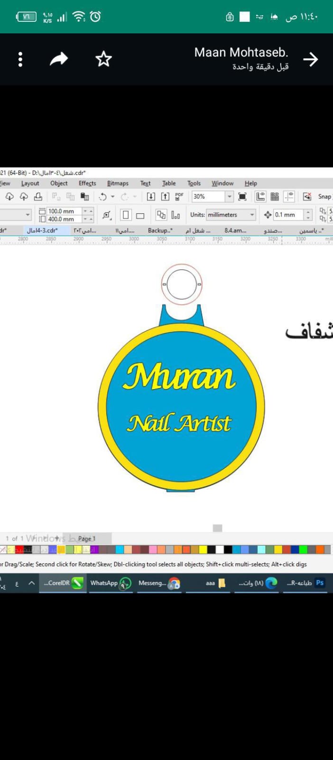This screenshot has height=760, width=333.
Task: Click the Publish to PDF icon
Action: tap(179, 197)
